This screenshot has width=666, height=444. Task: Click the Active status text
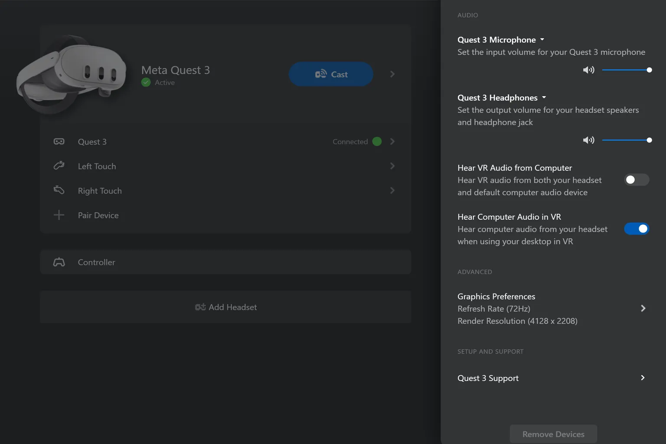coord(165,82)
